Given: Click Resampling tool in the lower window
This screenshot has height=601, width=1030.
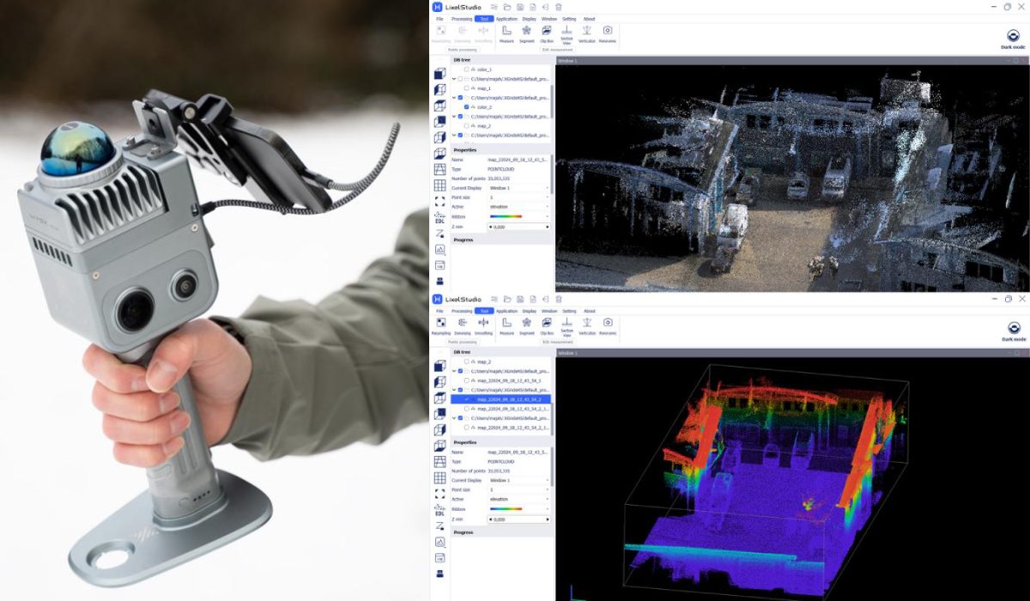Looking at the screenshot, I should [x=441, y=324].
